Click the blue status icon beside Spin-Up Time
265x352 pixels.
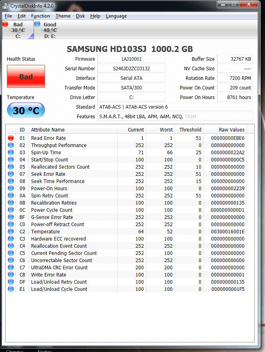(x=11, y=152)
